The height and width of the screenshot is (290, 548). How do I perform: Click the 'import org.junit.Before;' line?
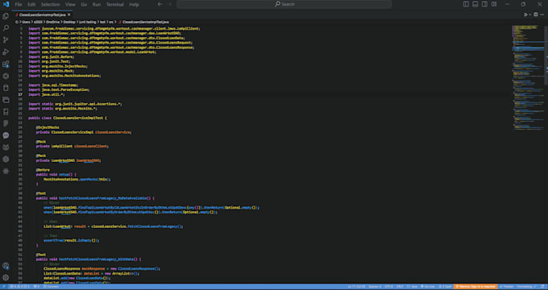click(51, 56)
